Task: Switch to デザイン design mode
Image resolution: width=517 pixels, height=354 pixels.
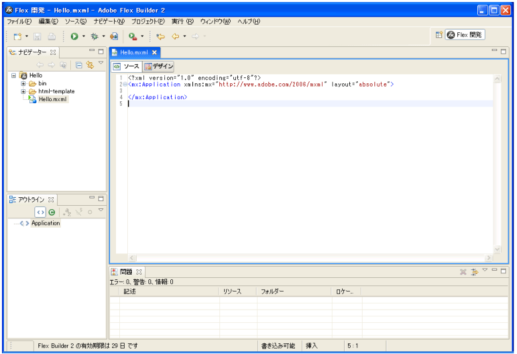Action: point(158,67)
